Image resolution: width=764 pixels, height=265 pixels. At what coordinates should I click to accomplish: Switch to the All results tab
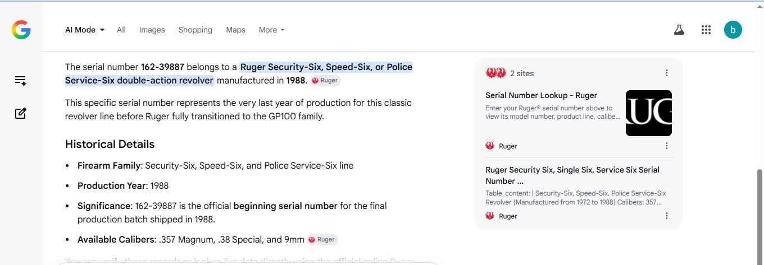121,30
